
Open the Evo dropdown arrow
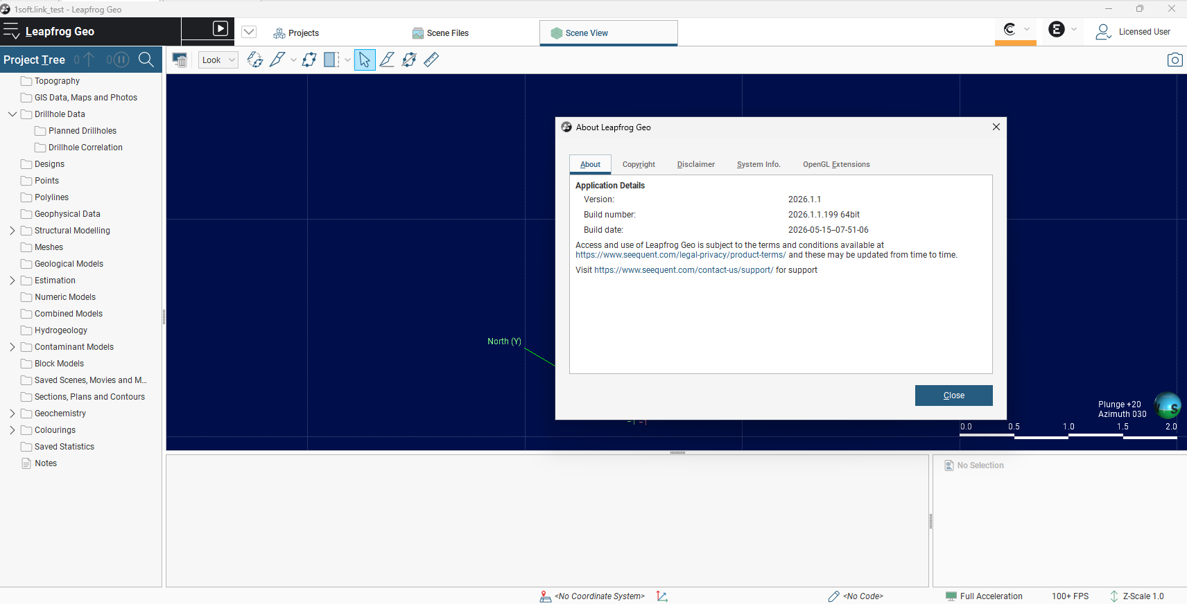click(1074, 29)
